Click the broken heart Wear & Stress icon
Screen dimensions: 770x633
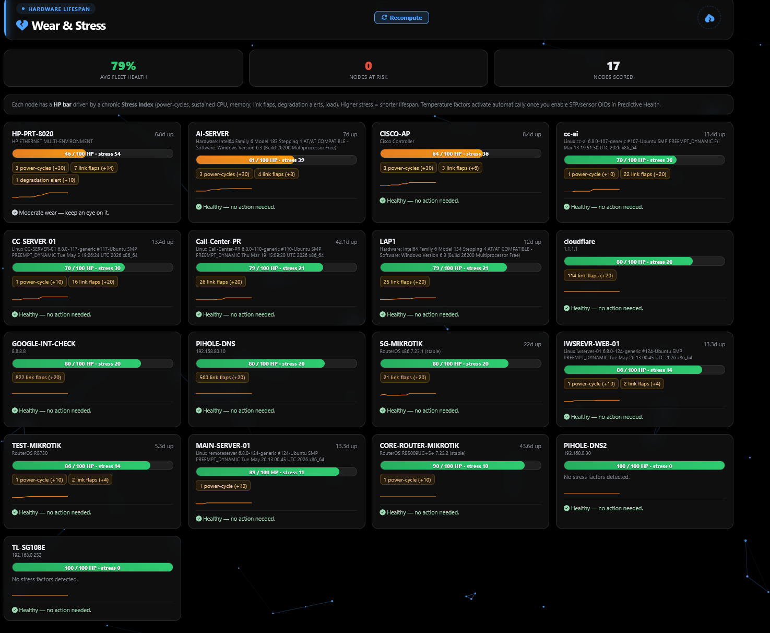22,25
